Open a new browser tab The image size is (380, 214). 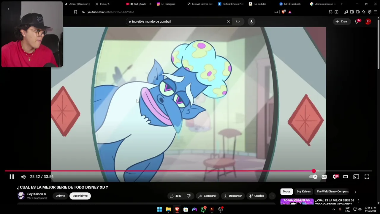342,4
